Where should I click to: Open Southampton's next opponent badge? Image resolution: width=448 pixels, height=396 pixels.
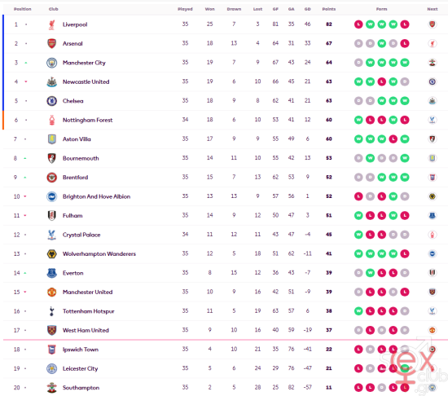pos(433,387)
